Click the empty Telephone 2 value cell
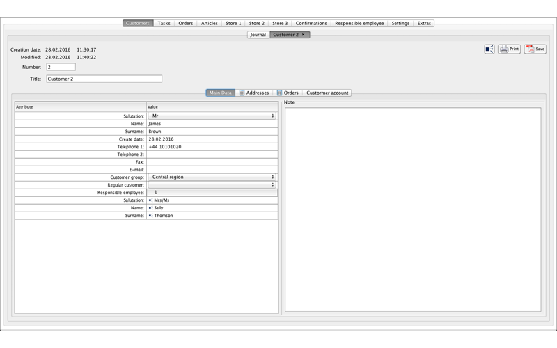The image size is (557, 348). [x=212, y=155]
